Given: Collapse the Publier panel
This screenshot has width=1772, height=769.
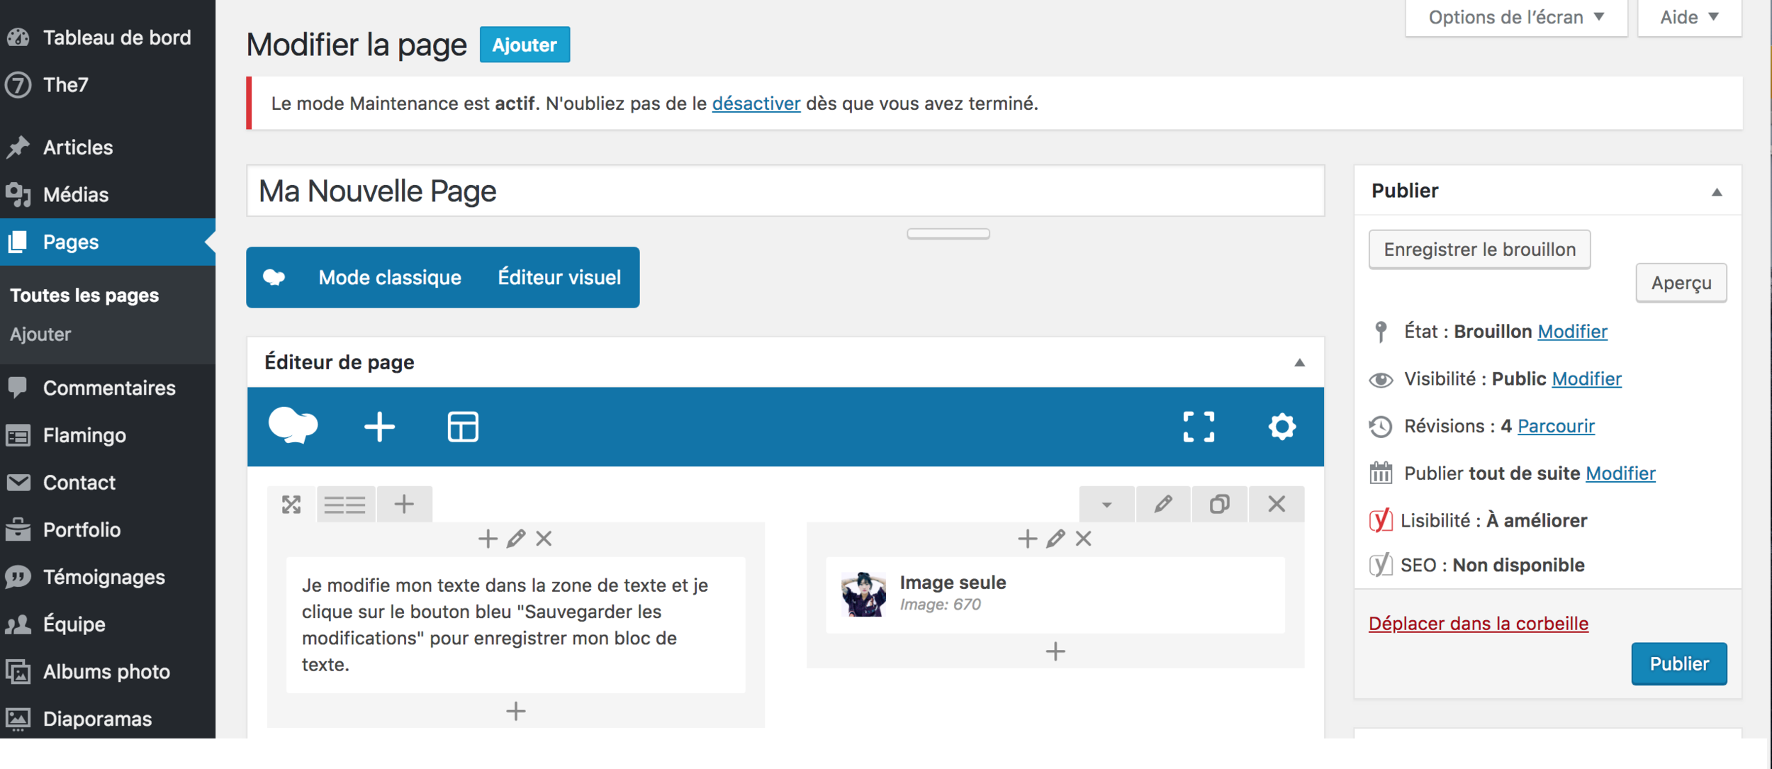Looking at the screenshot, I should point(1717,192).
